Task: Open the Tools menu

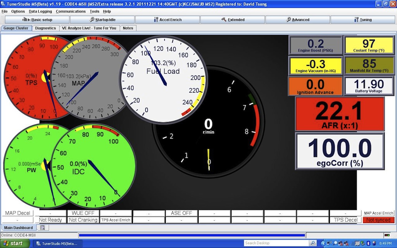Action: click(x=95, y=11)
